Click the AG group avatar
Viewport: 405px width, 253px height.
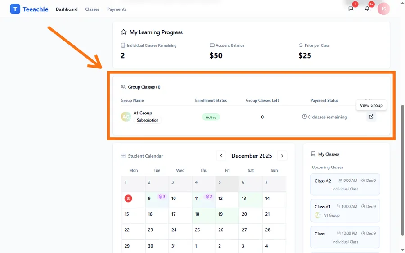(126, 117)
